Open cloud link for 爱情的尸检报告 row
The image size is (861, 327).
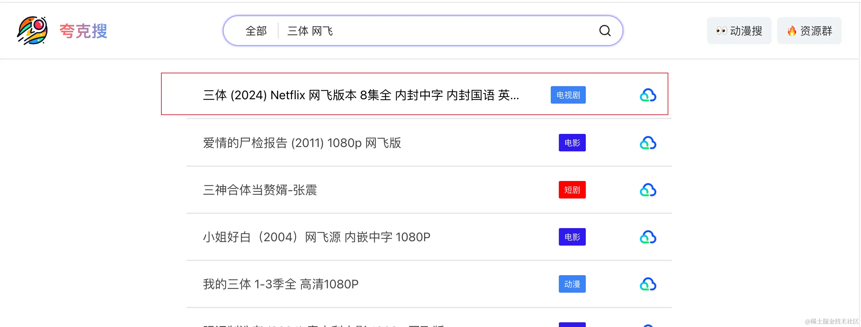648,143
